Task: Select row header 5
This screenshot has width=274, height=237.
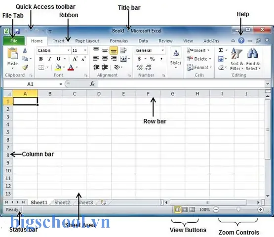Action: 8,132
